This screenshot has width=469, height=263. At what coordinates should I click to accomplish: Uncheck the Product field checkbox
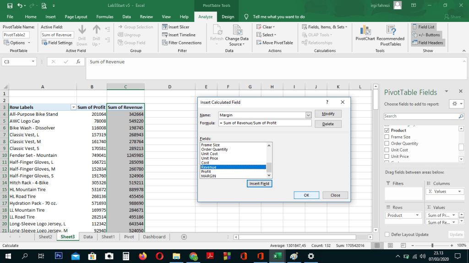(x=387, y=130)
